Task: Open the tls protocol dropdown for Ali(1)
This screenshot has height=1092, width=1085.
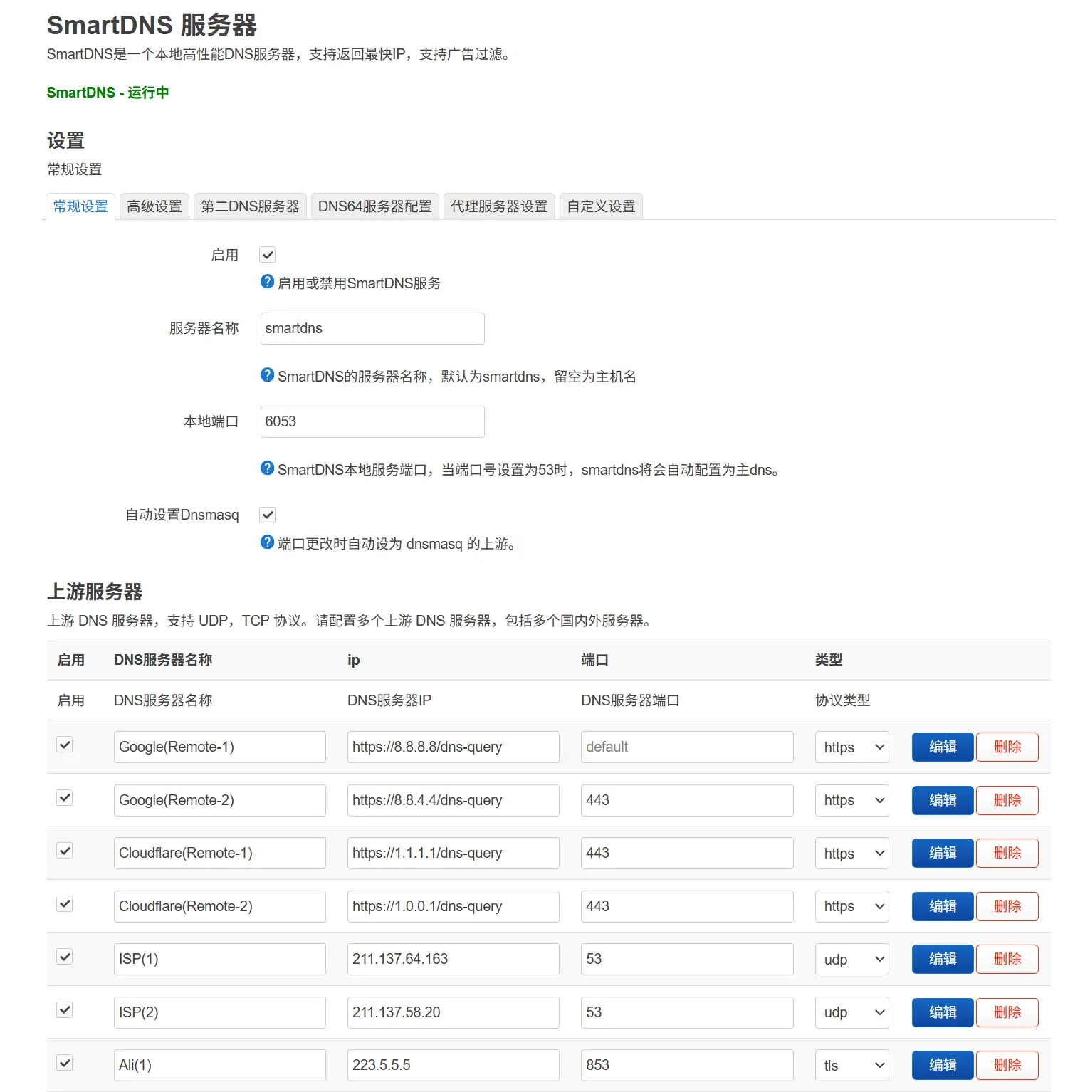Action: tap(851, 1065)
